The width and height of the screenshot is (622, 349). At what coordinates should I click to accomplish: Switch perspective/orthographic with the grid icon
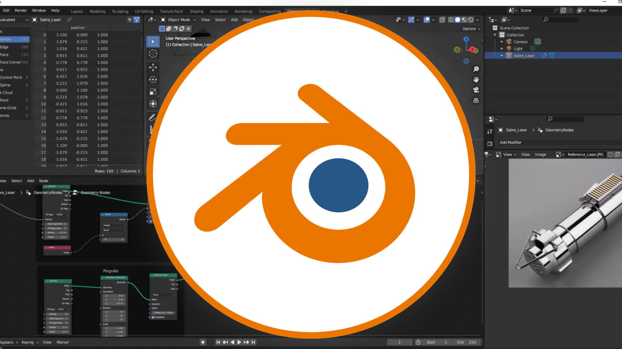[476, 100]
